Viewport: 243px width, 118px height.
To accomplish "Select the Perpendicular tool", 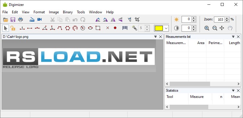I will pyautogui.click(x=53, y=28).
